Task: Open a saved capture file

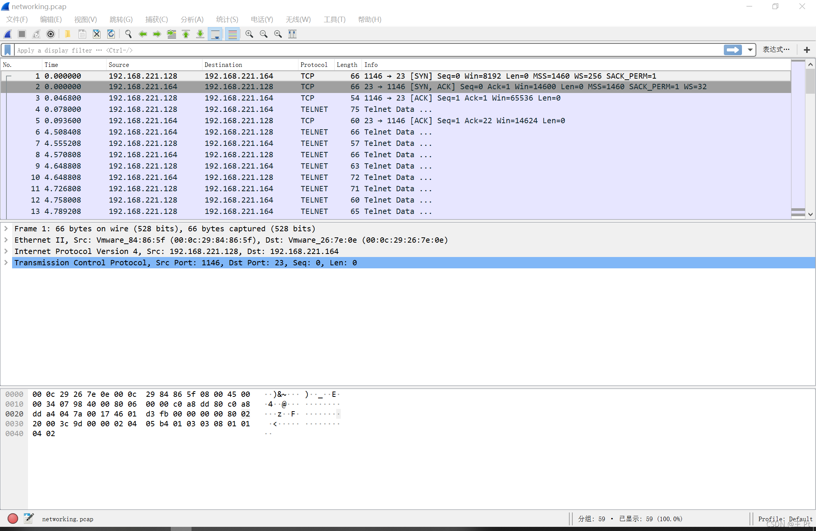Action: tap(67, 34)
